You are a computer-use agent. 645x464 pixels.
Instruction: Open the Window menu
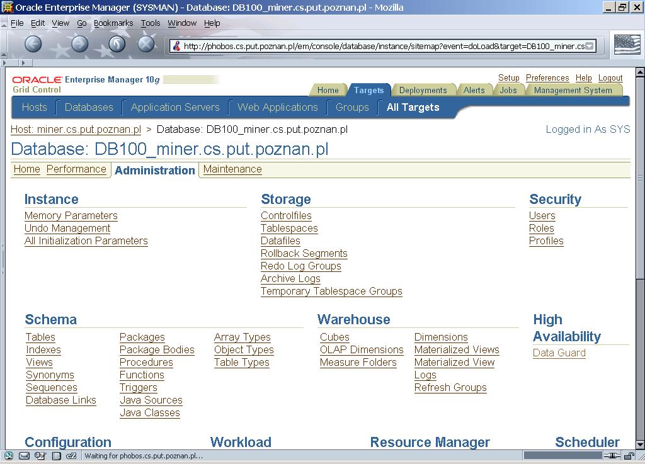pos(182,23)
